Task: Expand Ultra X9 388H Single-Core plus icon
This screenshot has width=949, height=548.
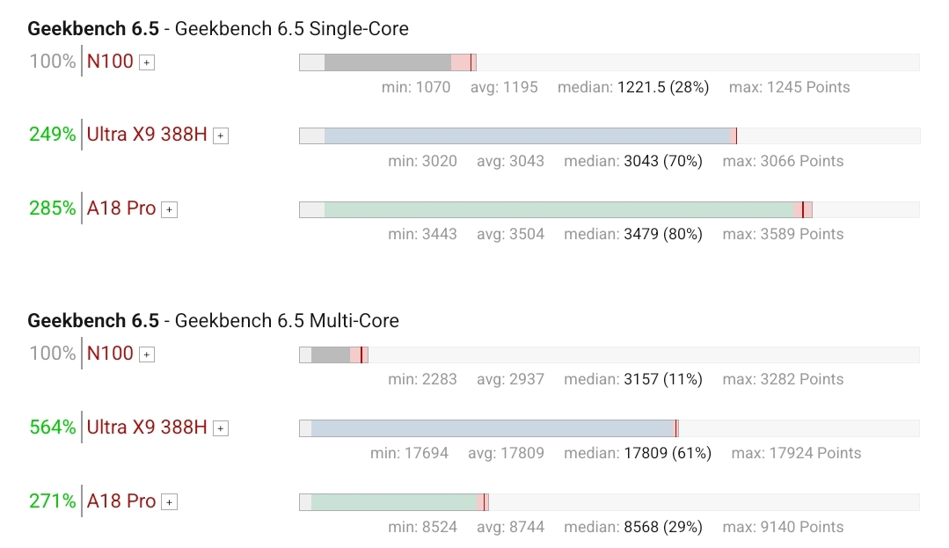Action: tap(221, 136)
